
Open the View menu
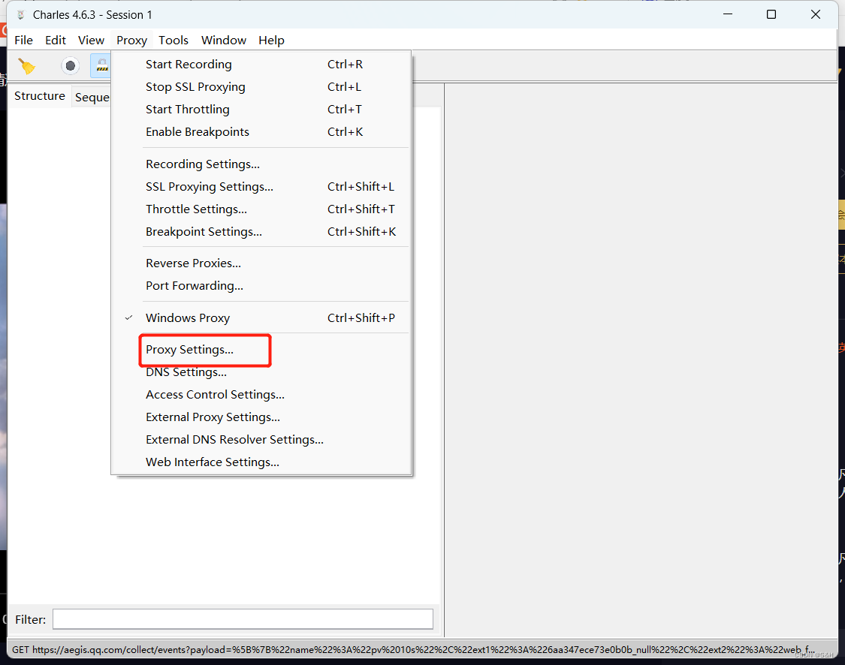(91, 41)
